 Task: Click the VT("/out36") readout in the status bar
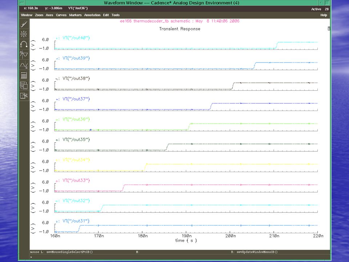click(x=78, y=8)
